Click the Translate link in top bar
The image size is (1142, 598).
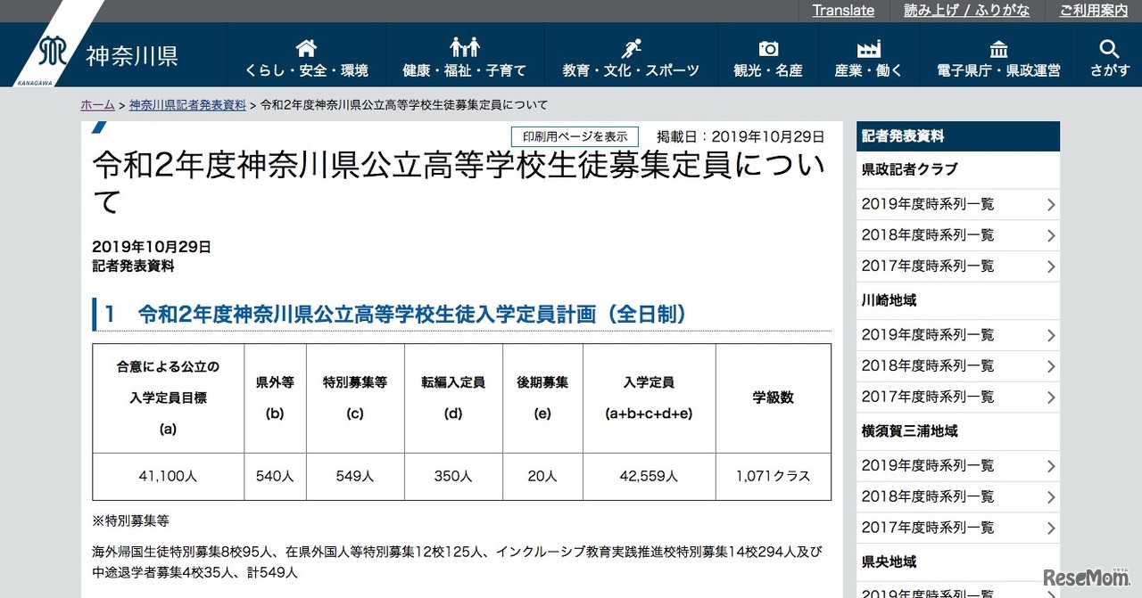pos(843,11)
